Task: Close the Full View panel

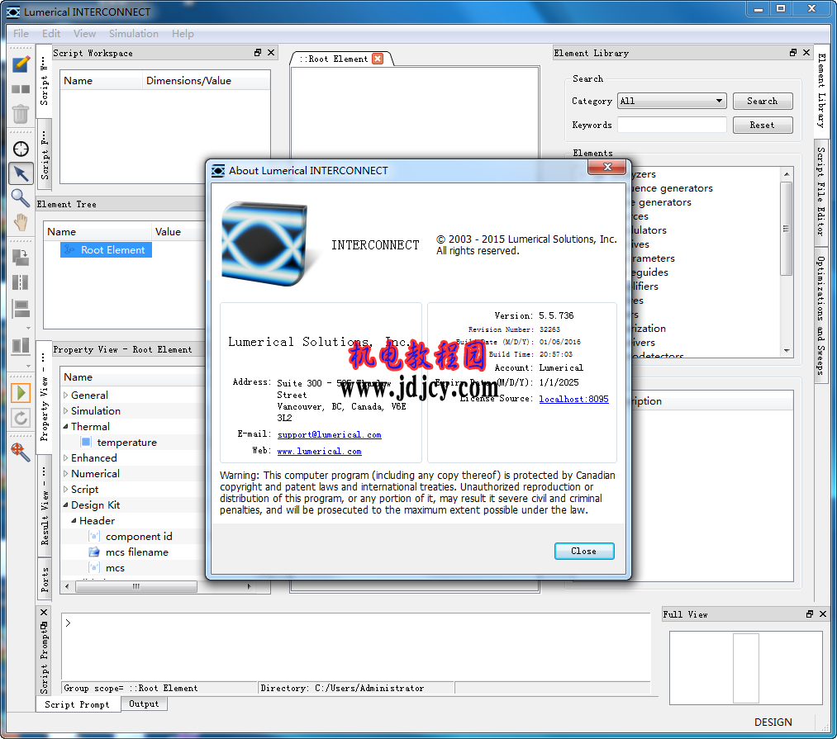Action: (823, 614)
